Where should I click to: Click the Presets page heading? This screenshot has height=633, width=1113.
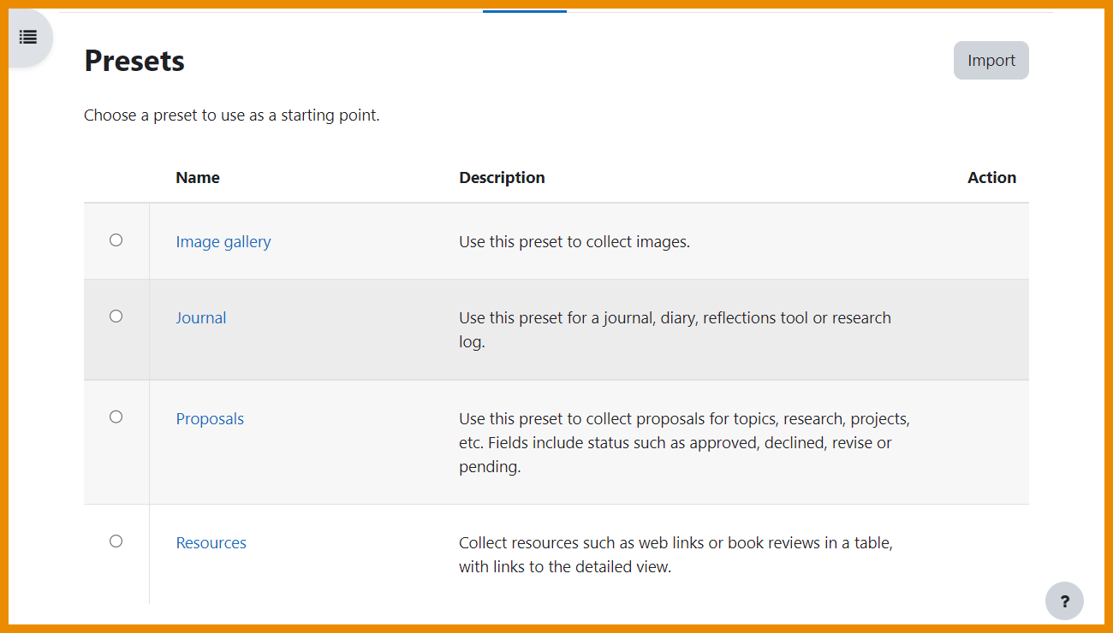134,62
